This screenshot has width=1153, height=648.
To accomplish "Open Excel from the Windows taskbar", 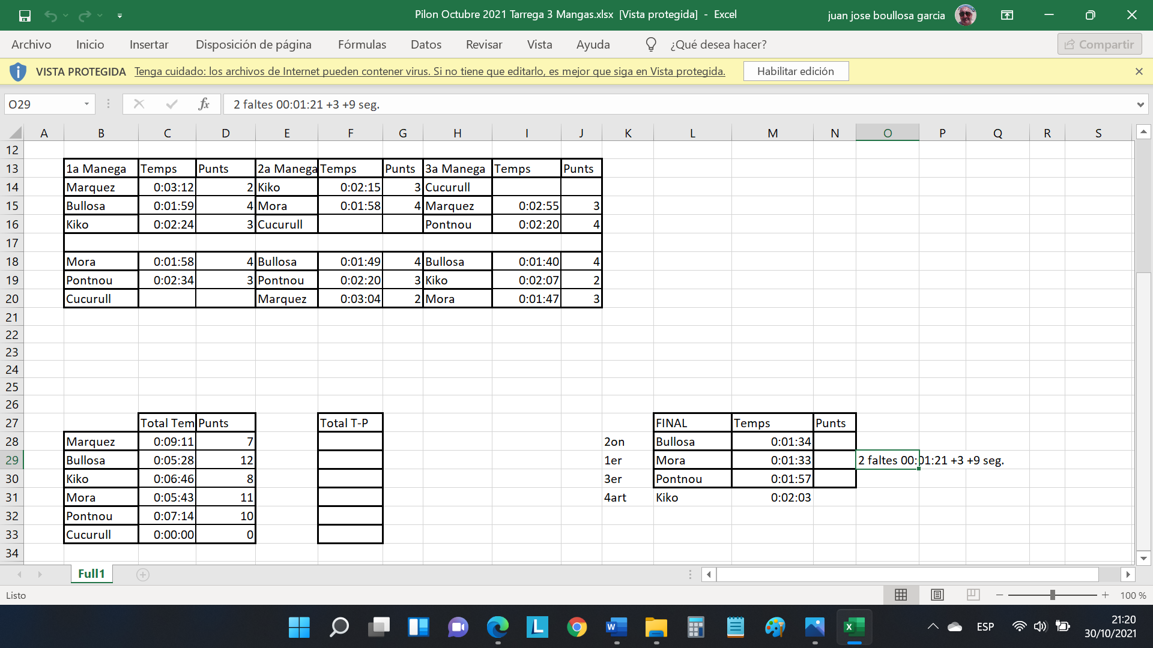I will [853, 627].
